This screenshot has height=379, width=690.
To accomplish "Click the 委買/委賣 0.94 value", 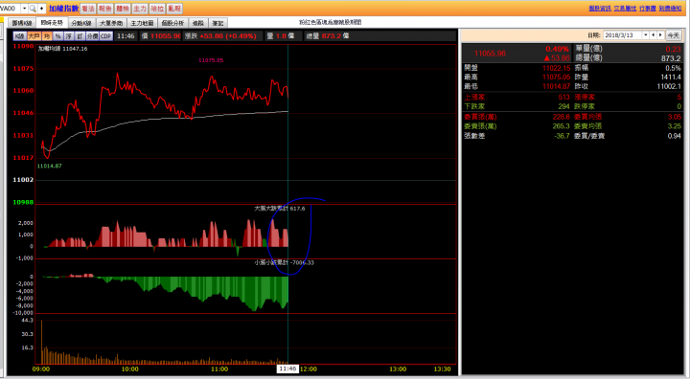I will pos(674,136).
